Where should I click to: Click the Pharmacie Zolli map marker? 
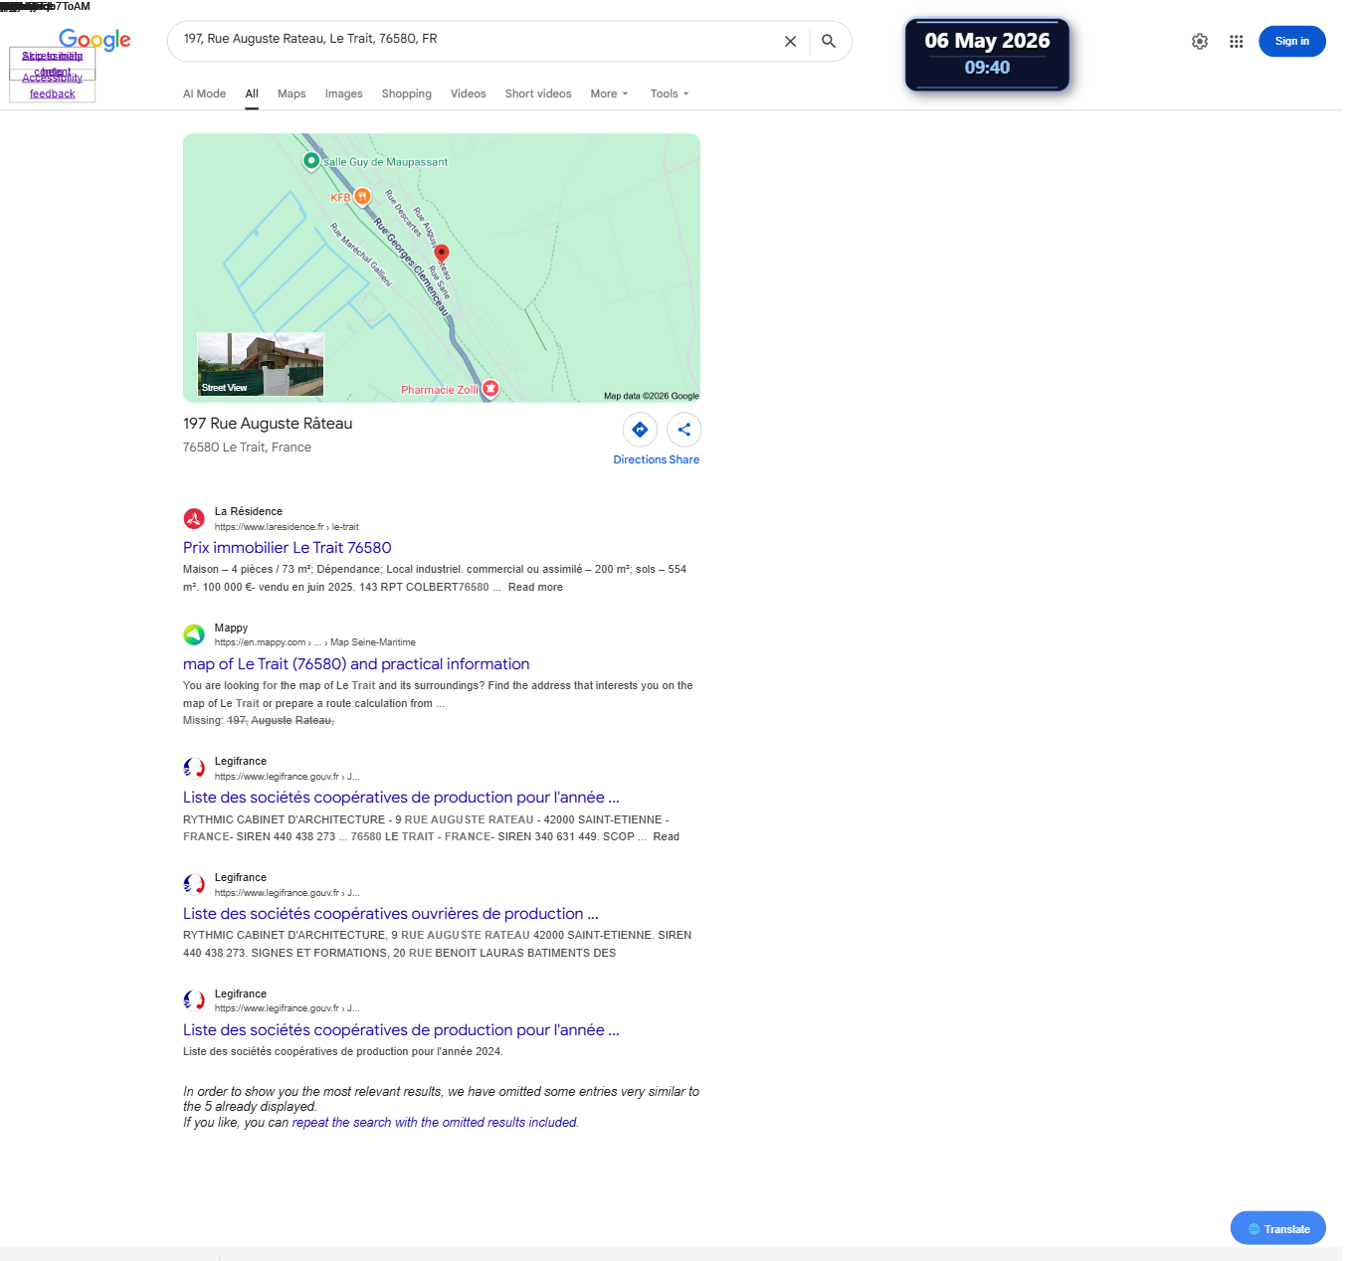click(x=490, y=389)
